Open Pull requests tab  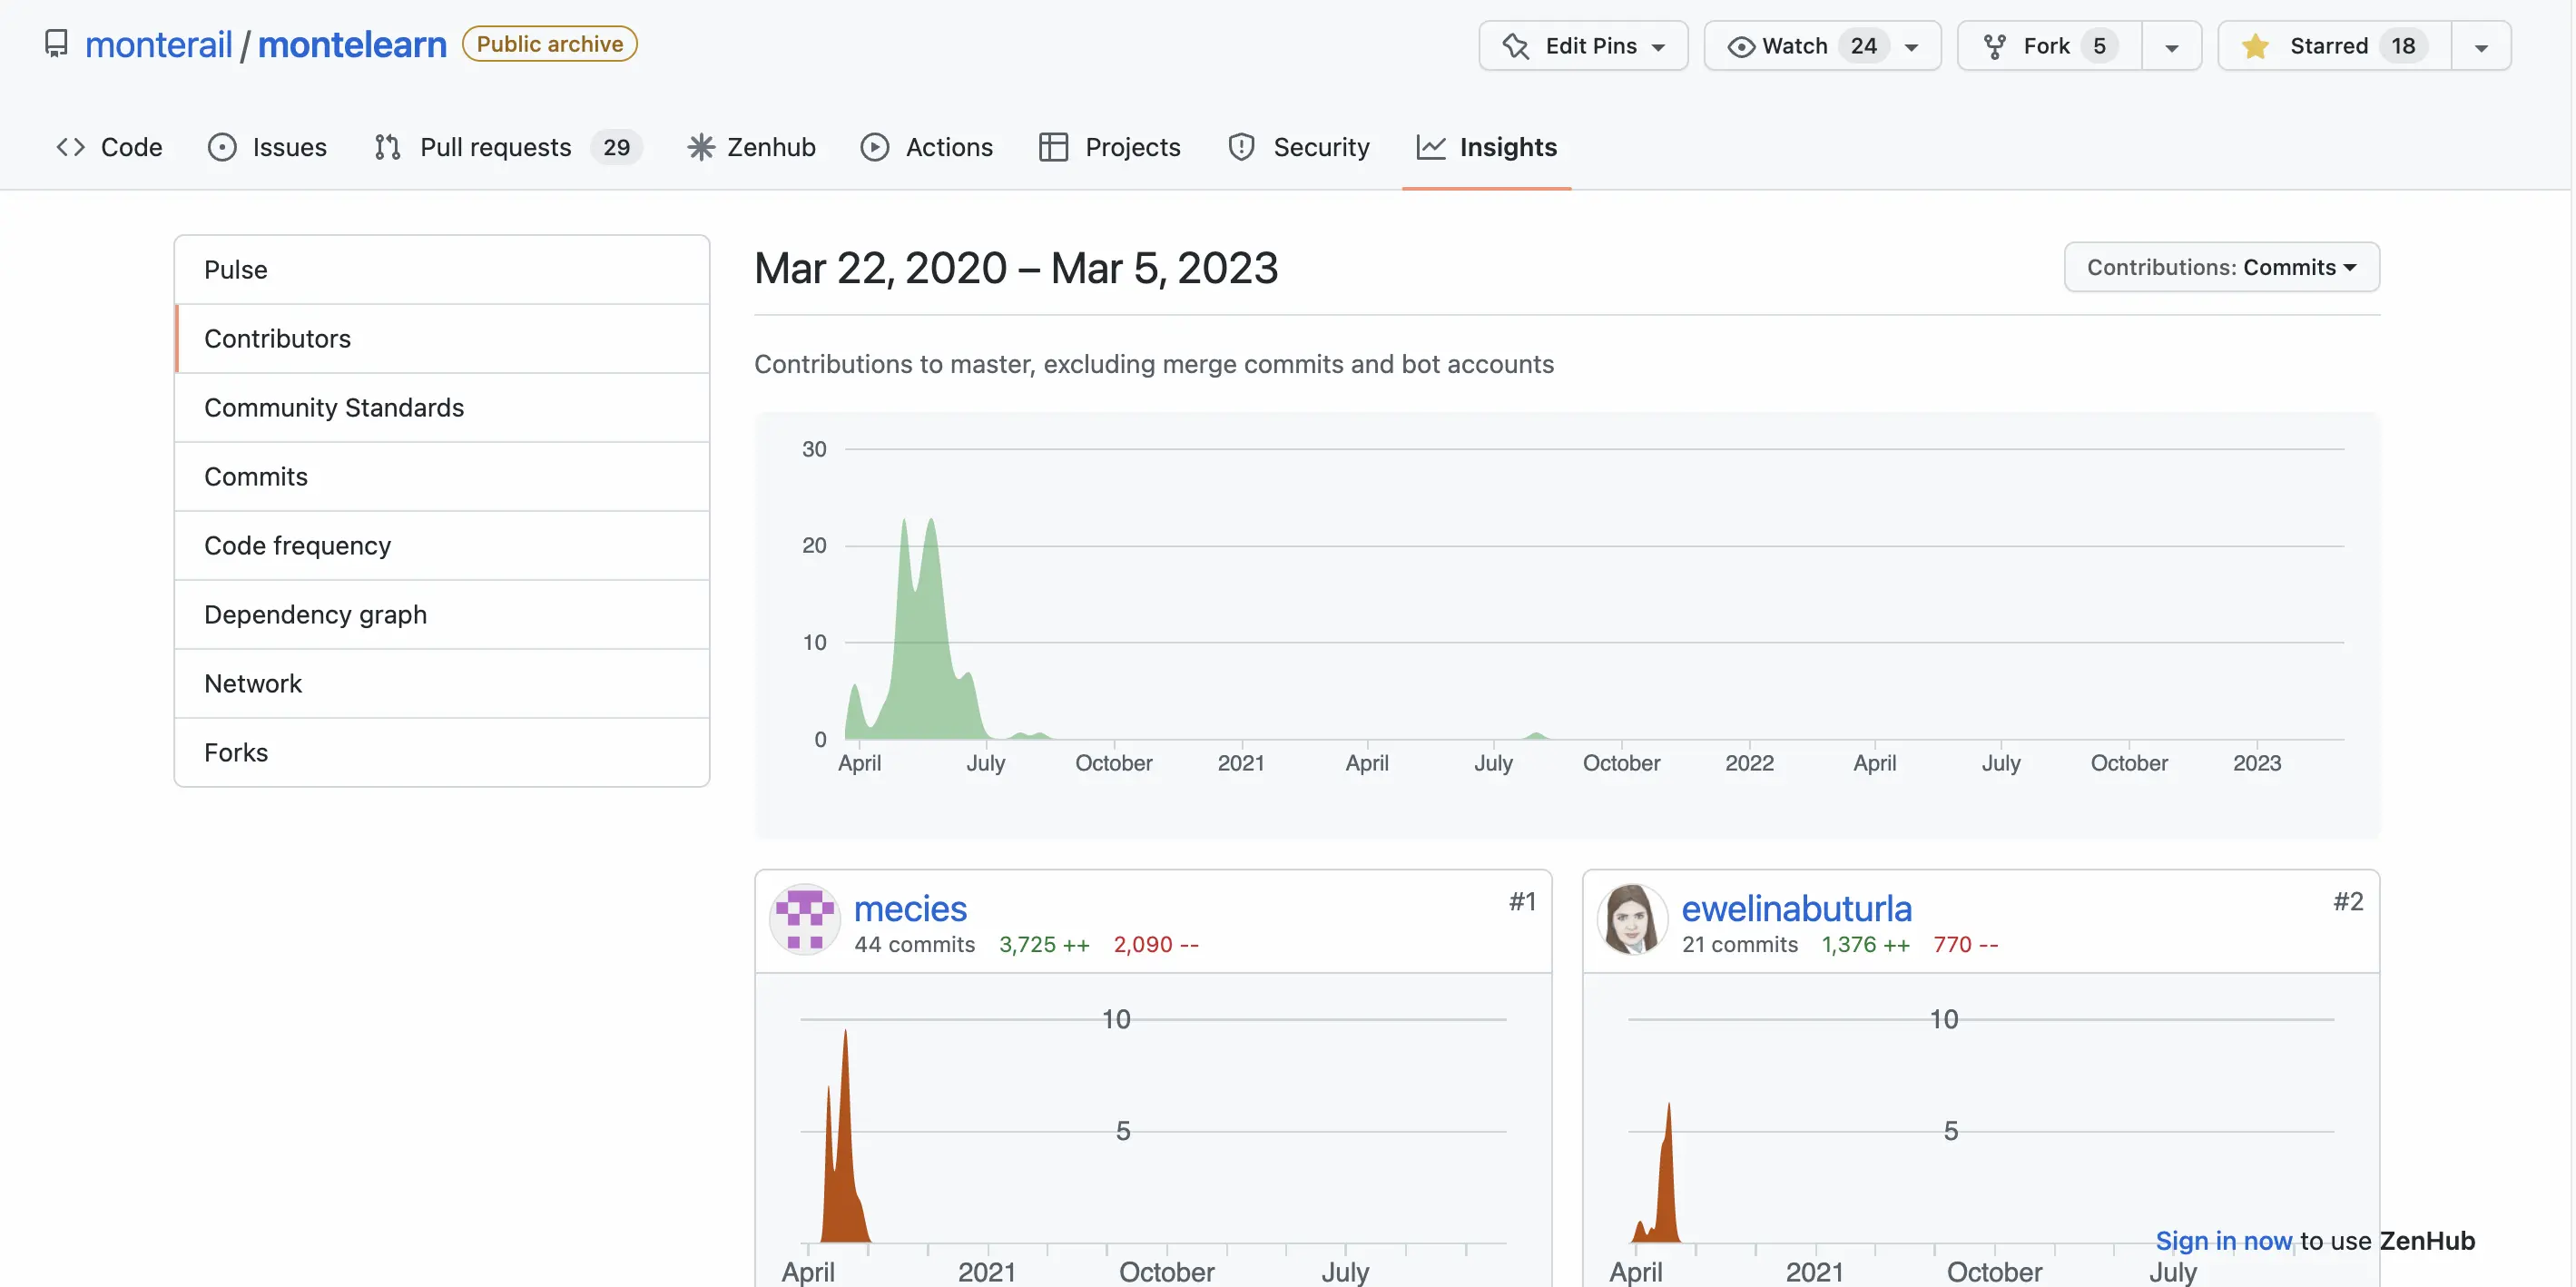(508, 147)
